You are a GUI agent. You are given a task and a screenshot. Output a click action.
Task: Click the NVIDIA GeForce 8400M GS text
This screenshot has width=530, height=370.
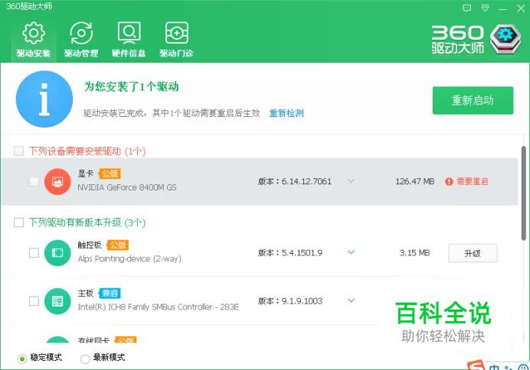(127, 187)
